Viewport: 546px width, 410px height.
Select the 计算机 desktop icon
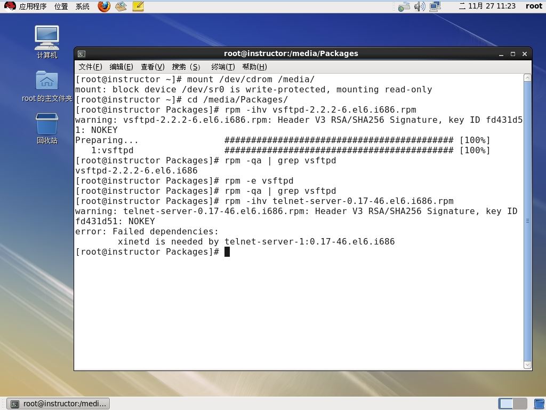point(47,42)
